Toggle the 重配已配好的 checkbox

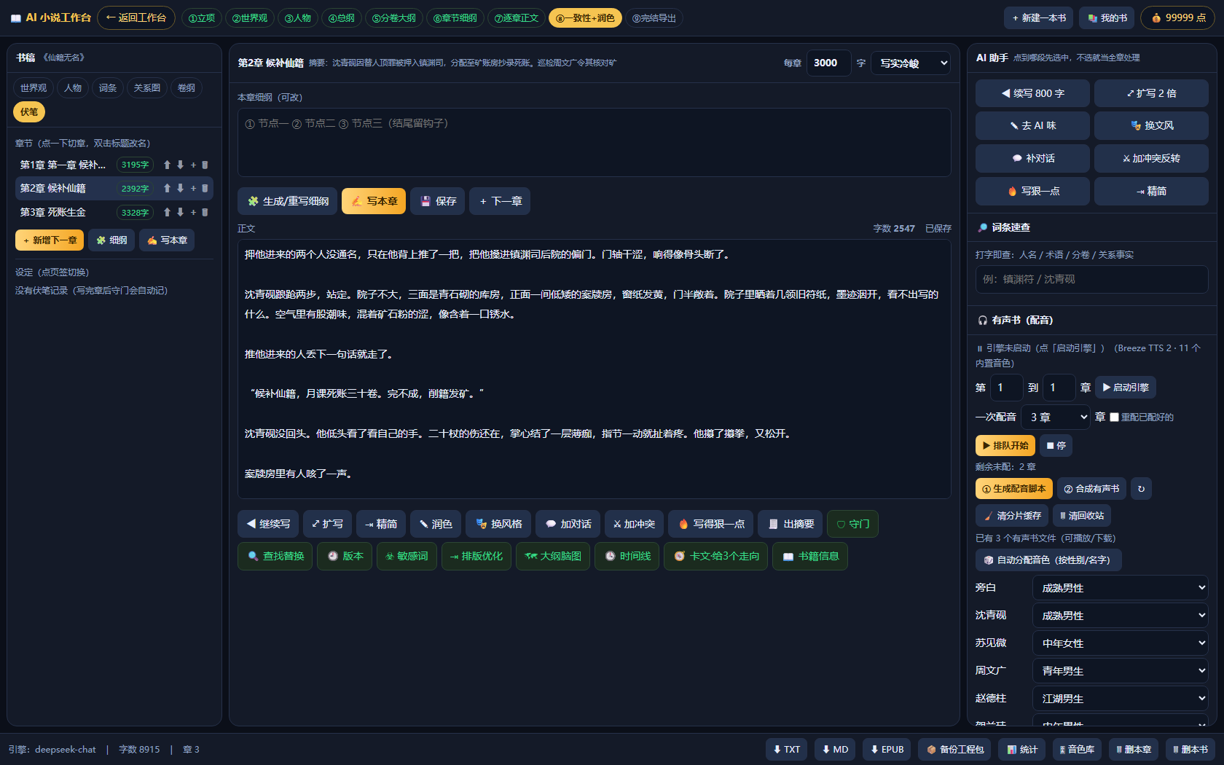[x=1114, y=417]
